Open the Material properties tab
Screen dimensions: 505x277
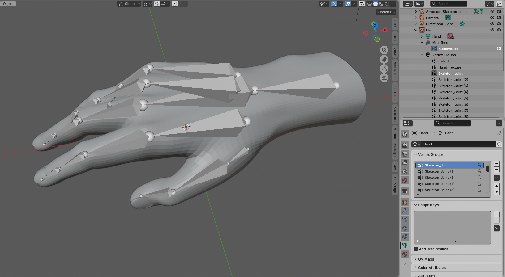405,254
